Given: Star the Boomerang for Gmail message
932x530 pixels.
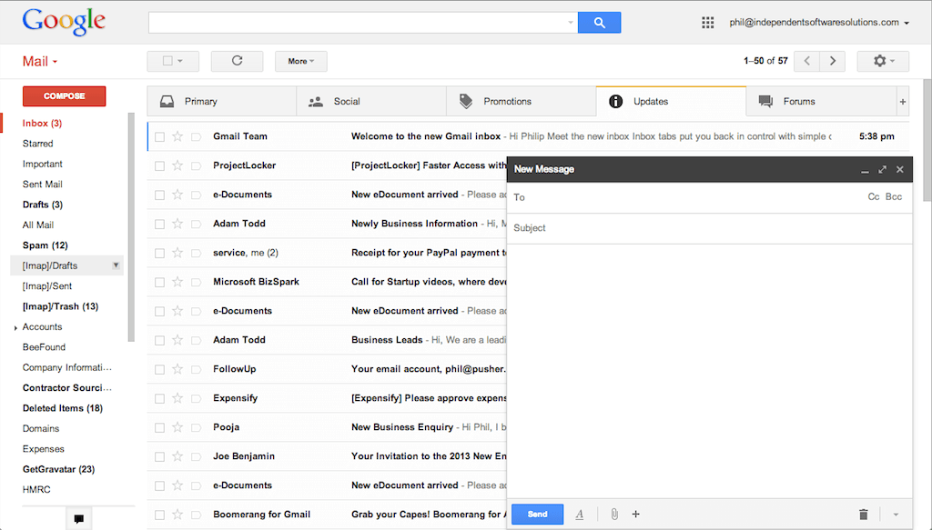Looking at the screenshot, I should tap(177, 515).
